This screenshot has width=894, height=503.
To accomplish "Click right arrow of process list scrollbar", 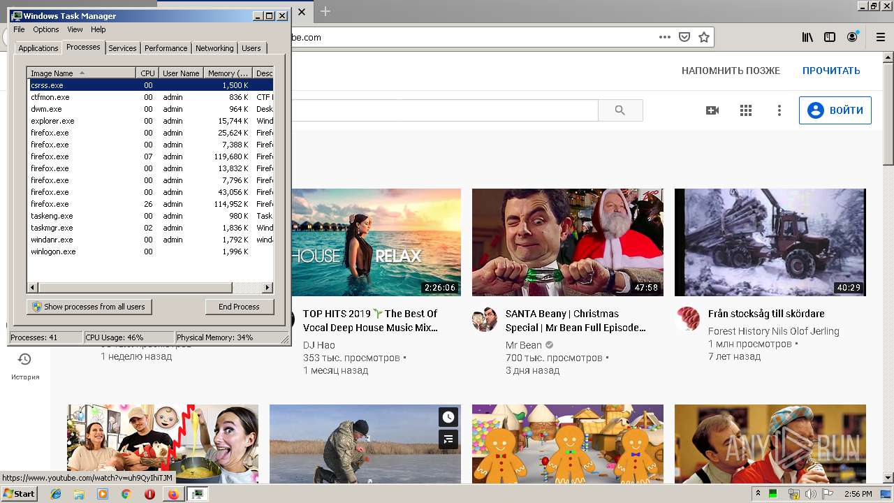I will click(x=268, y=287).
